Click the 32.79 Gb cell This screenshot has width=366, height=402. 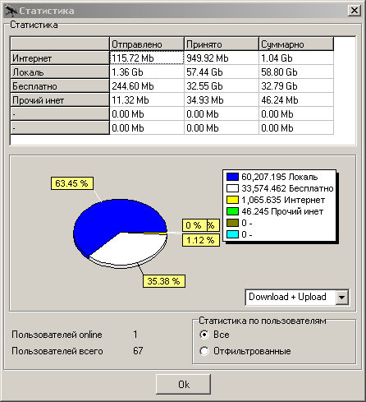(296, 85)
